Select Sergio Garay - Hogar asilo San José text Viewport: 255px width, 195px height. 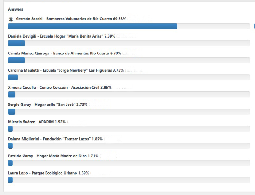47,105
